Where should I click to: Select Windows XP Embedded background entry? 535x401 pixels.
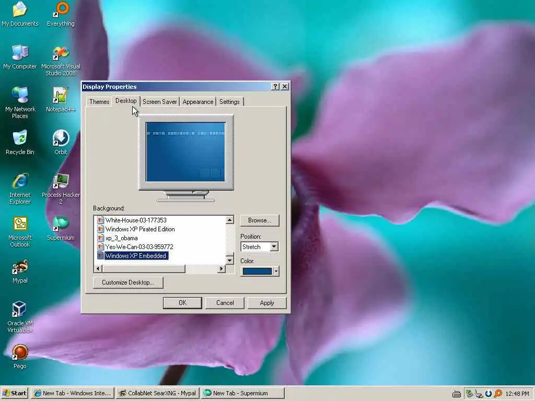tap(136, 256)
